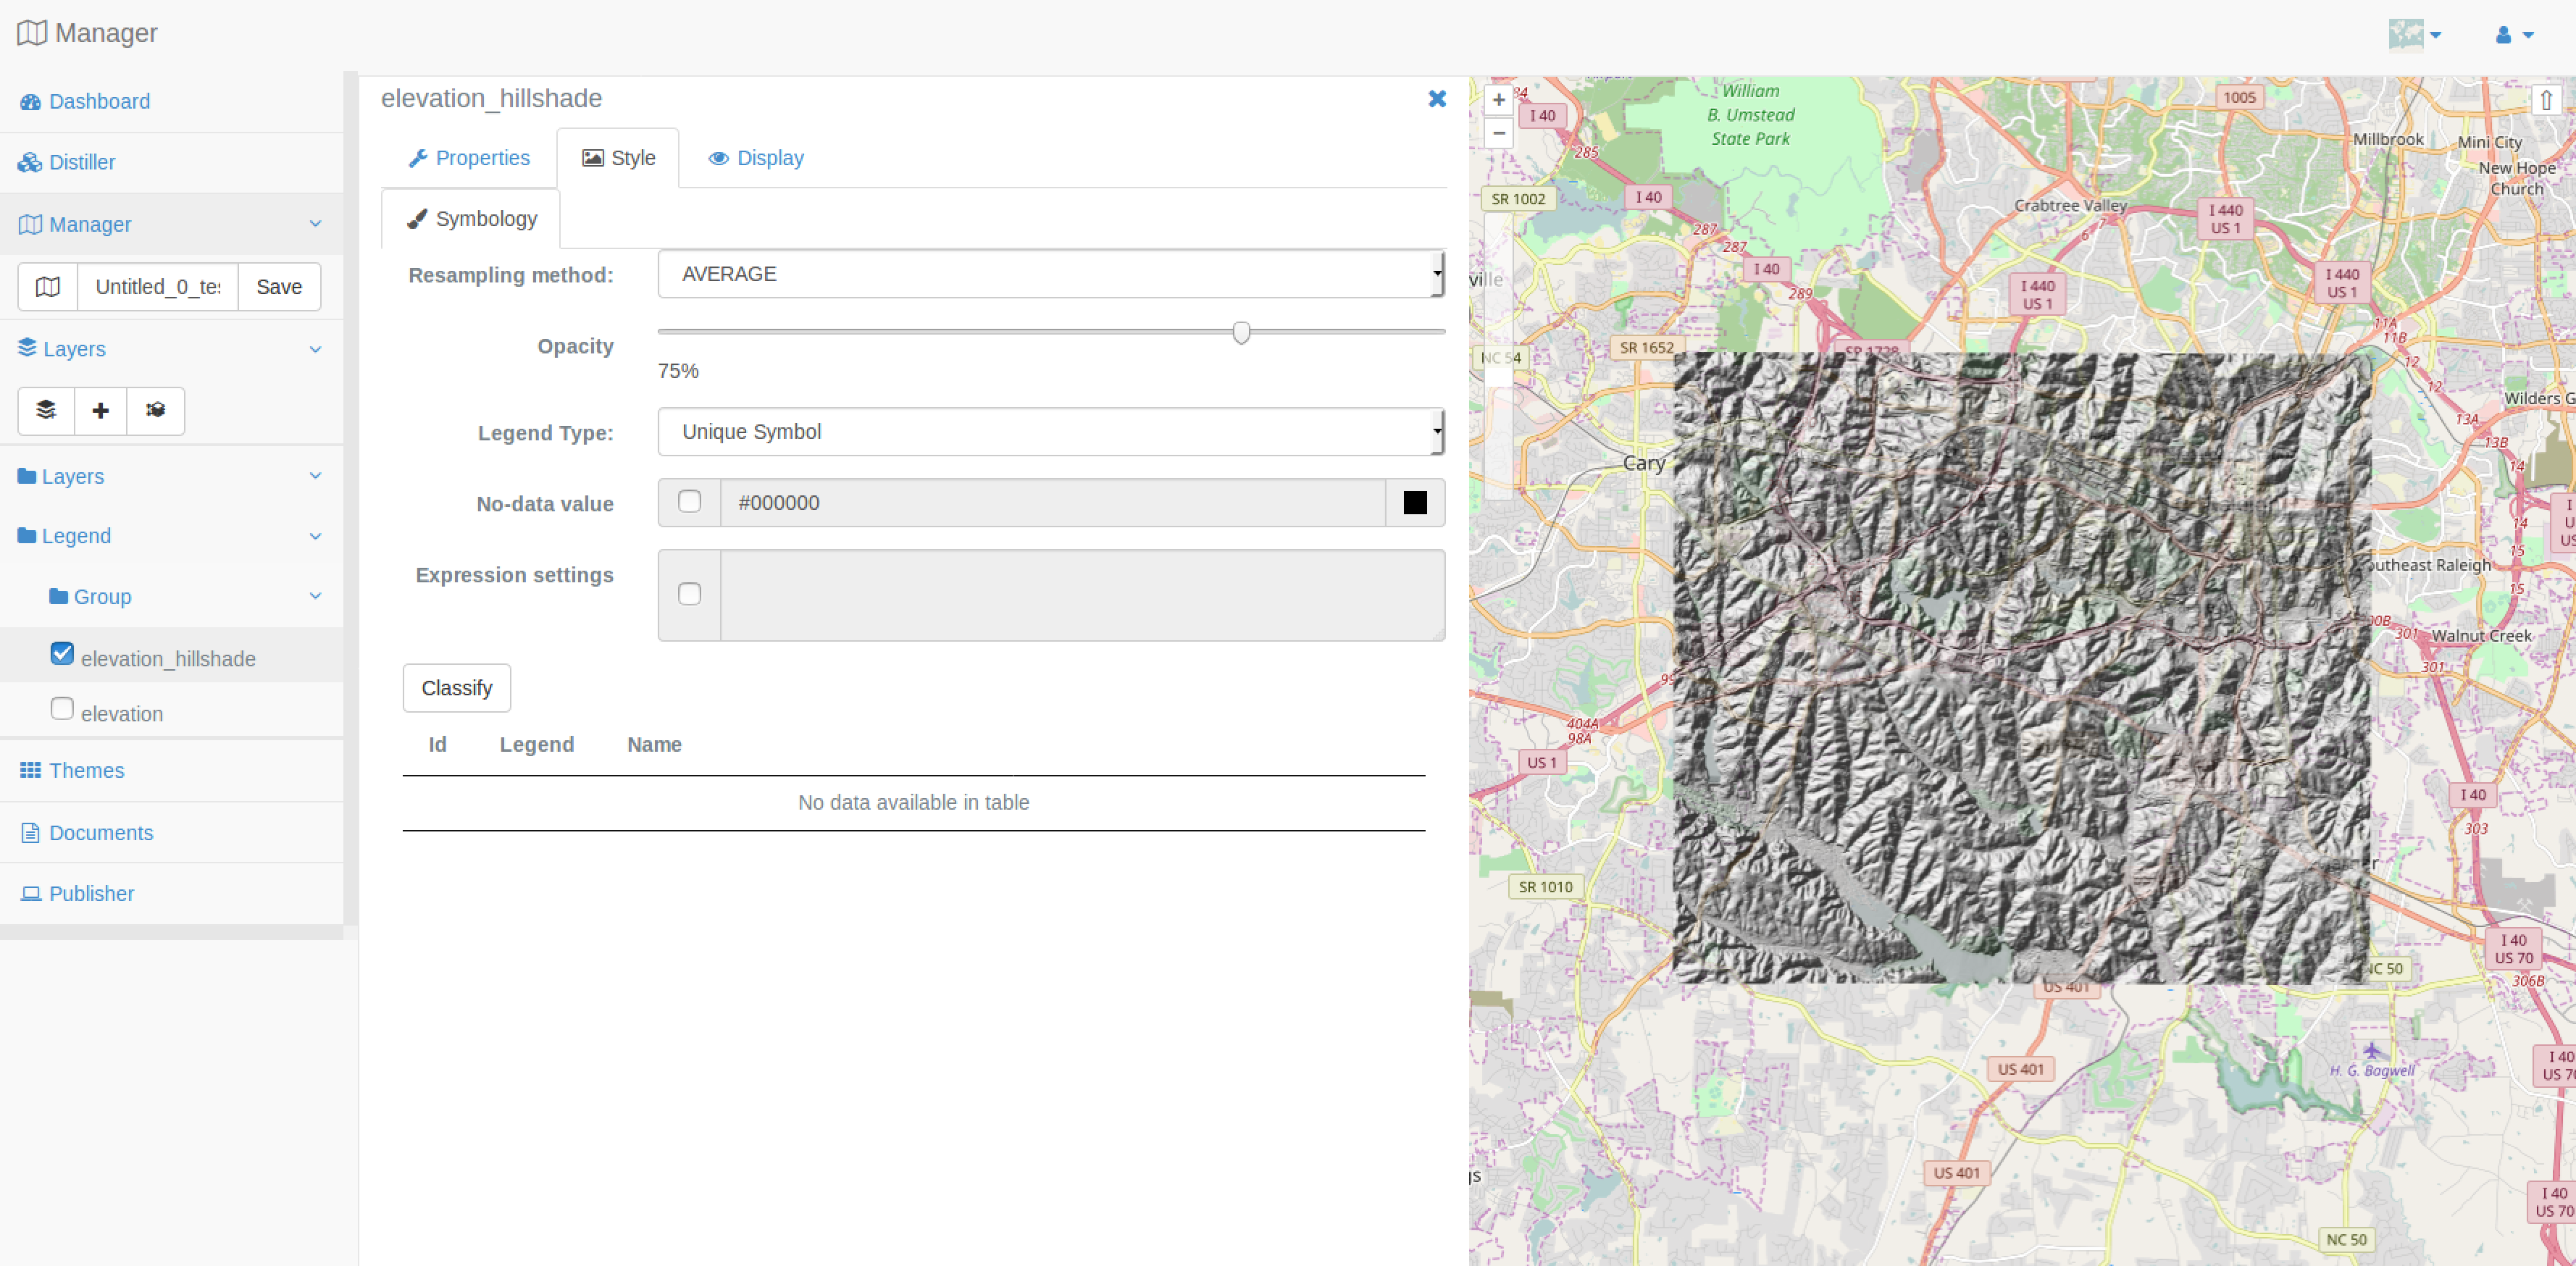This screenshot has width=2576, height=1266.
Task: Click the layers stack icon button
Action: pos(46,411)
